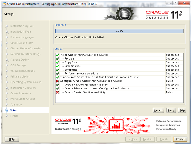Click the Data Warehousing banner graphic
This screenshot has width=192, height=145.
tap(119, 125)
